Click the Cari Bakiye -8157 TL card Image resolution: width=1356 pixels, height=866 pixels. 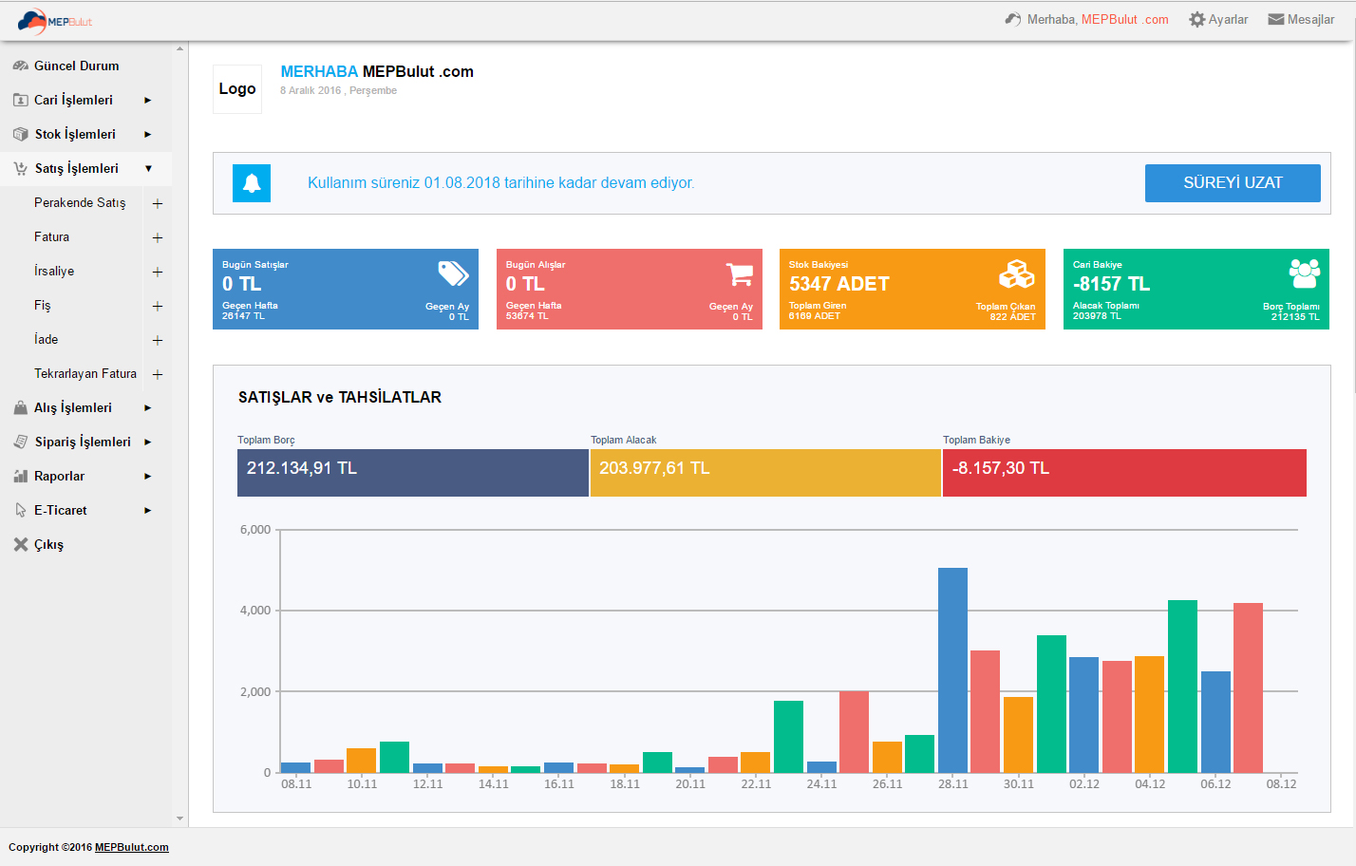pos(1196,290)
